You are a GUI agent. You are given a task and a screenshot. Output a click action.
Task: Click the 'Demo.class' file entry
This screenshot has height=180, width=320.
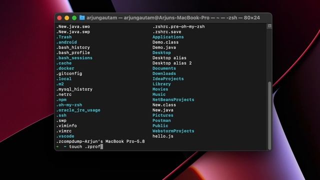[x=165, y=42]
